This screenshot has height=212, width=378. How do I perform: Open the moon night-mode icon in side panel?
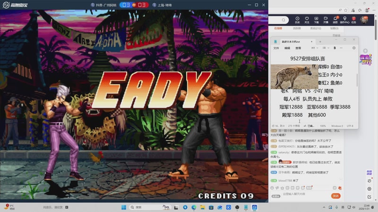point(369,180)
